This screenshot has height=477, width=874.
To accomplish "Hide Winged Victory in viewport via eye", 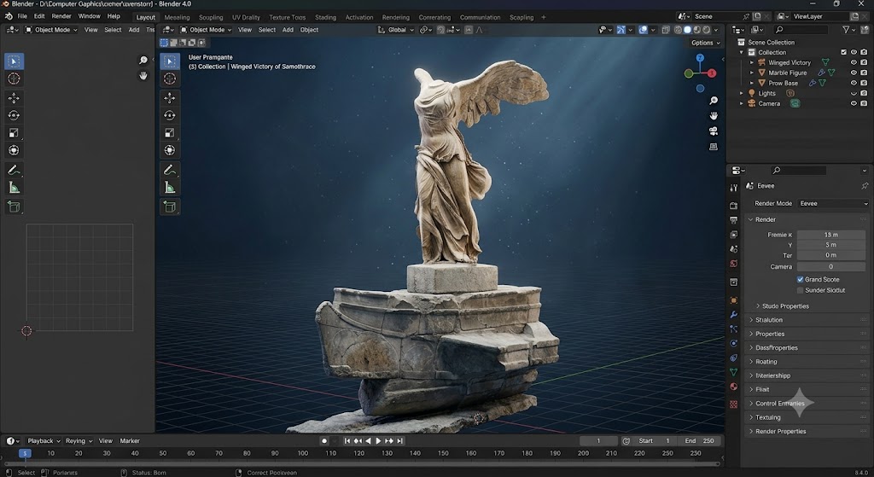I will click(854, 62).
